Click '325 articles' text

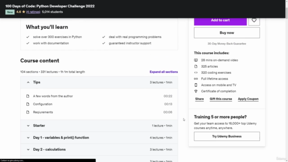click(209, 67)
